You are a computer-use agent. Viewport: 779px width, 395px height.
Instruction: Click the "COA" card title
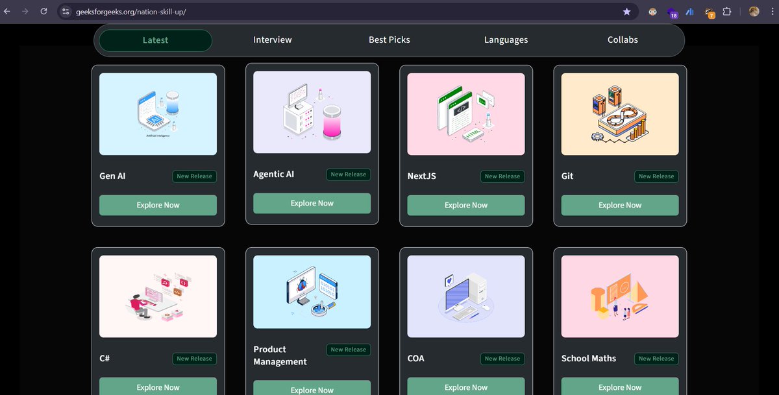pyautogui.click(x=415, y=358)
